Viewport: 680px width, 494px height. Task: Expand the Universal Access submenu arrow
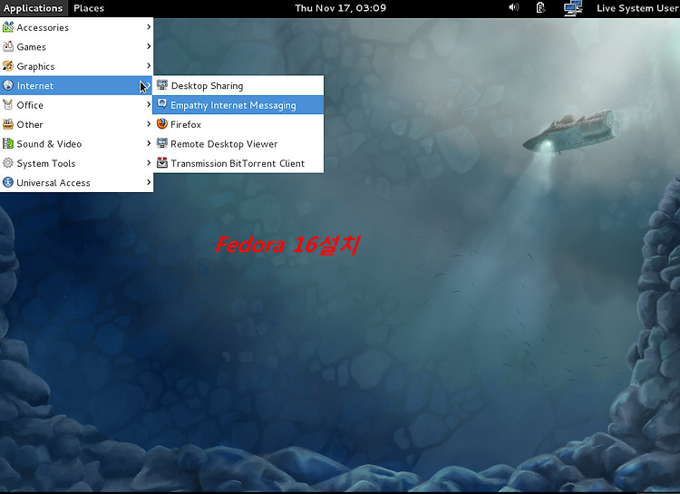pyautogui.click(x=149, y=182)
